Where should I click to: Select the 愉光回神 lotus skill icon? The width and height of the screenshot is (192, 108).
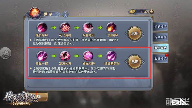coord(88,56)
